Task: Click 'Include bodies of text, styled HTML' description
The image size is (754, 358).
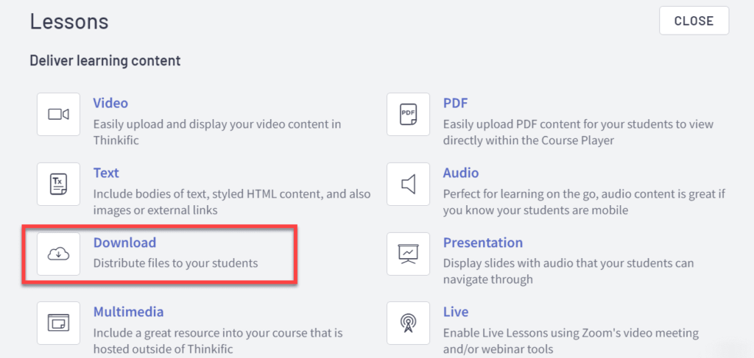Action: (232, 202)
